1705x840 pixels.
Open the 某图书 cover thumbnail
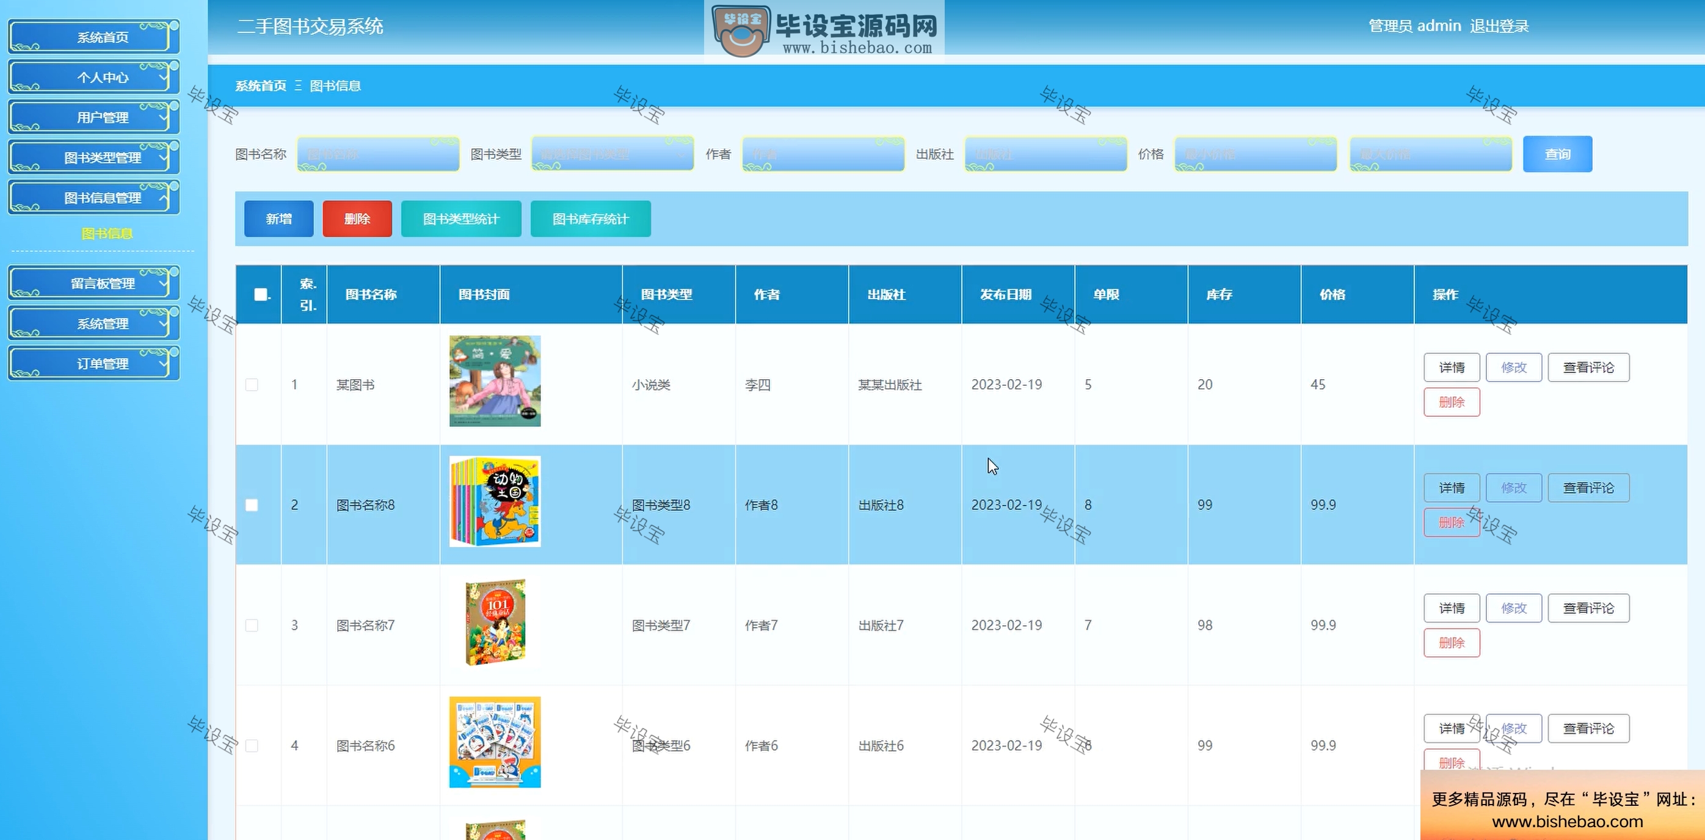pyautogui.click(x=495, y=381)
